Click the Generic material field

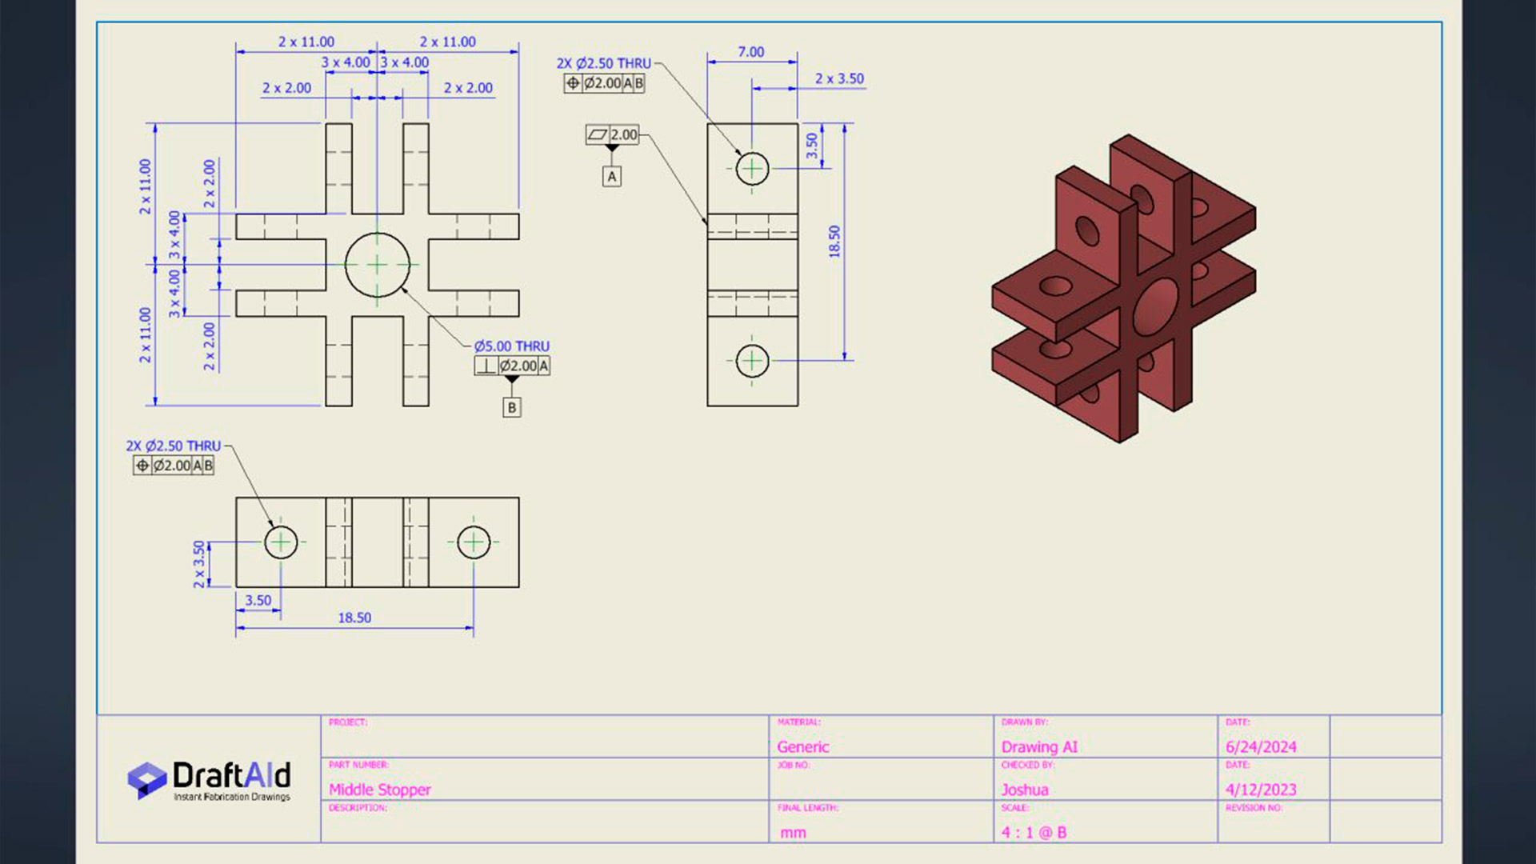coord(802,747)
